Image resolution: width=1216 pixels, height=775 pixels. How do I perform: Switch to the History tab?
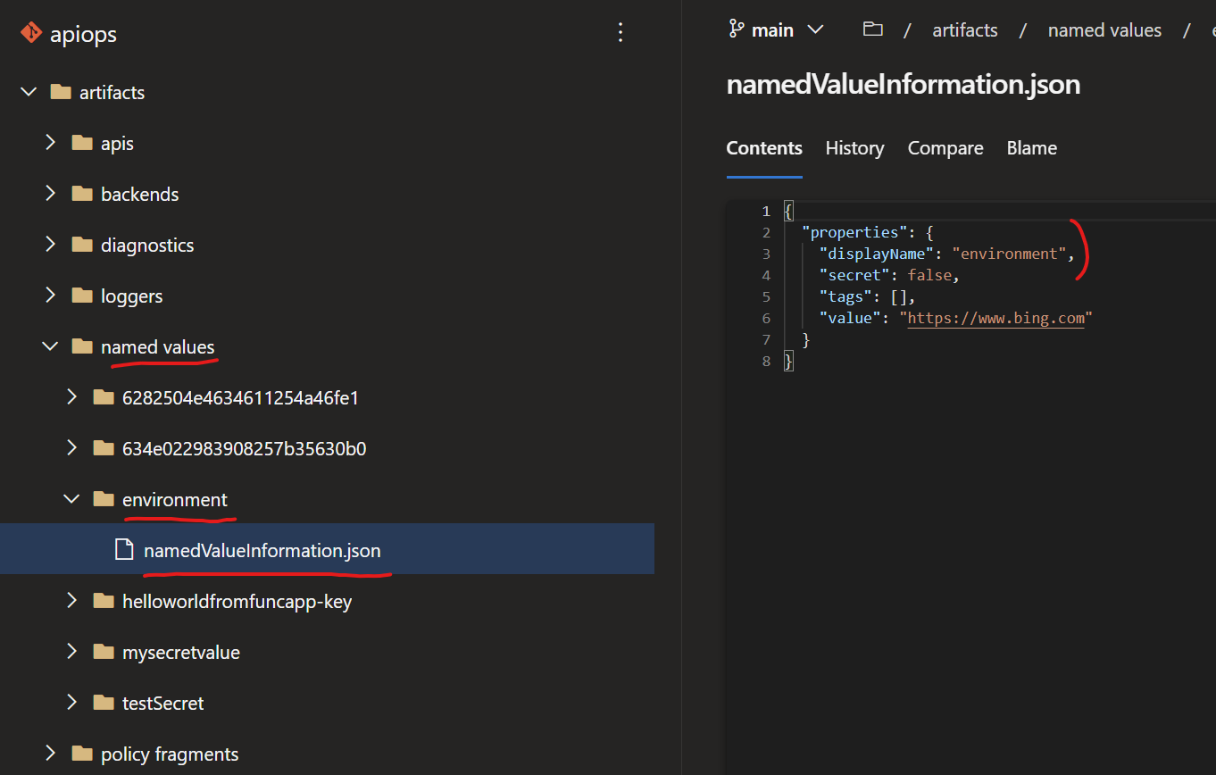point(854,147)
